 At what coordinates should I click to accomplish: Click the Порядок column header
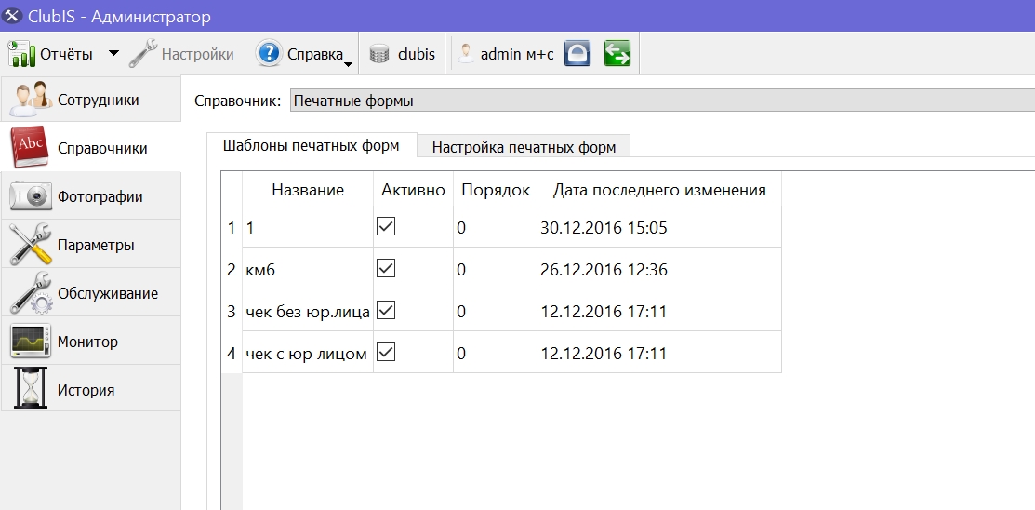495,190
